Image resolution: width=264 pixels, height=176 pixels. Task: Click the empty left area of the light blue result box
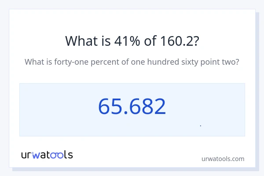(53, 110)
